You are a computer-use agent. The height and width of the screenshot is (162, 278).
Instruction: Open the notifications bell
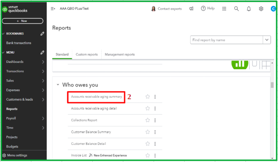pyautogui.click(x=249, y=9)
